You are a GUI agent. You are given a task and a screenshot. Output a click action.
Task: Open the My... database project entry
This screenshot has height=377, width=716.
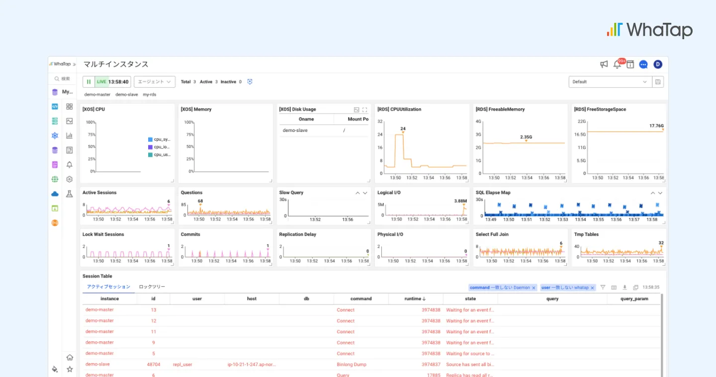tap(62, 92)
